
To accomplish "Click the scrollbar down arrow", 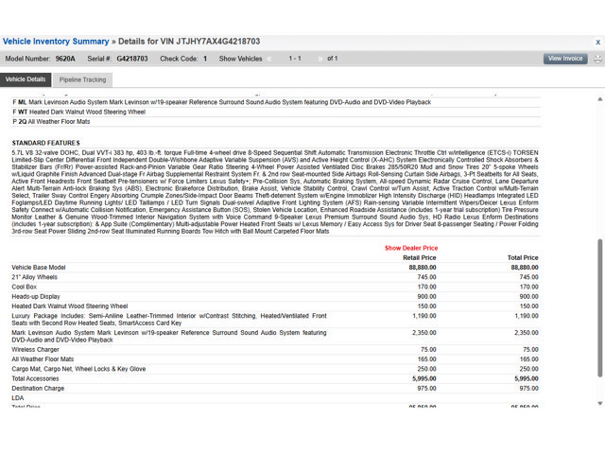I will coord(600,404).
